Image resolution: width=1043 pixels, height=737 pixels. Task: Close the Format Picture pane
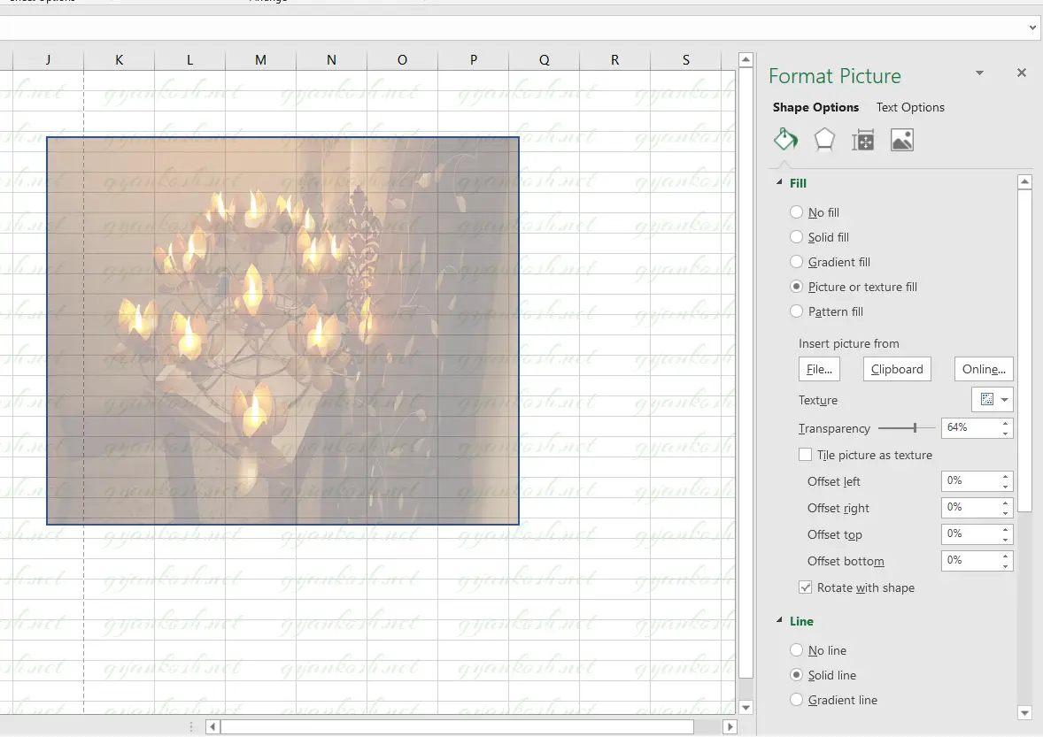(x=1022, y=73)
